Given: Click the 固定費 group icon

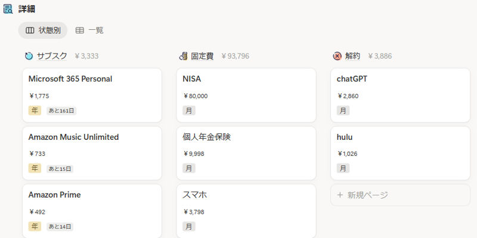Looking at the screenshot, I should pyautogui.click(x=183, y=56).
